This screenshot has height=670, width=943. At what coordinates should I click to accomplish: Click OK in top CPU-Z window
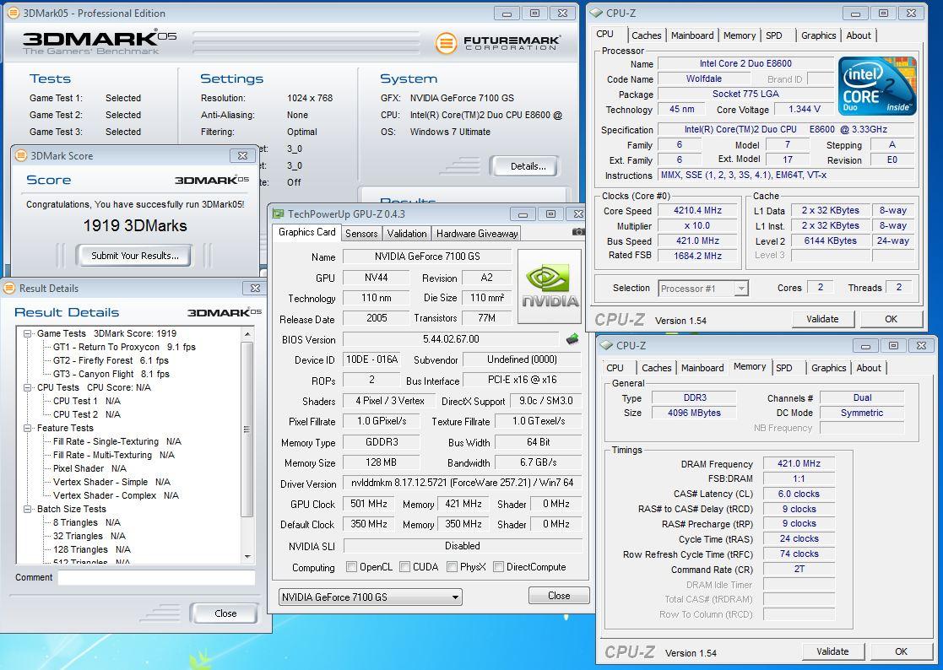point(891,319)
